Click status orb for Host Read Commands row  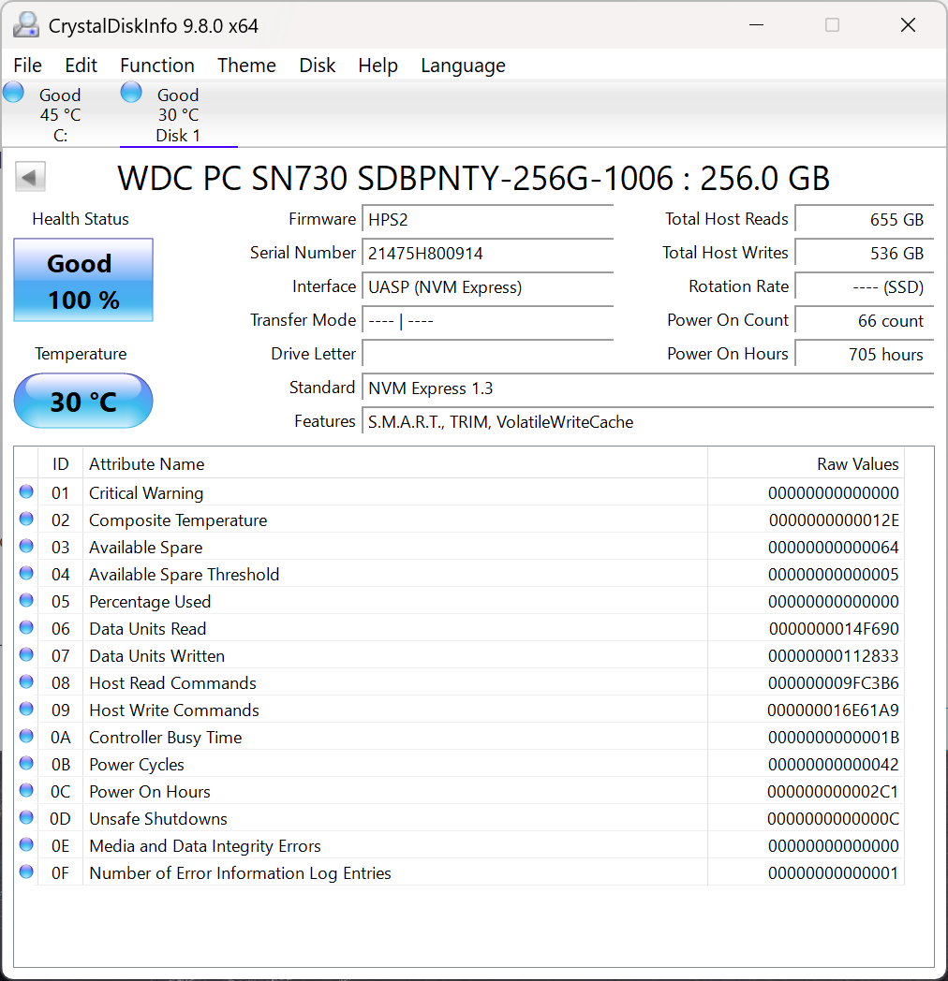(x=26, y=681)
